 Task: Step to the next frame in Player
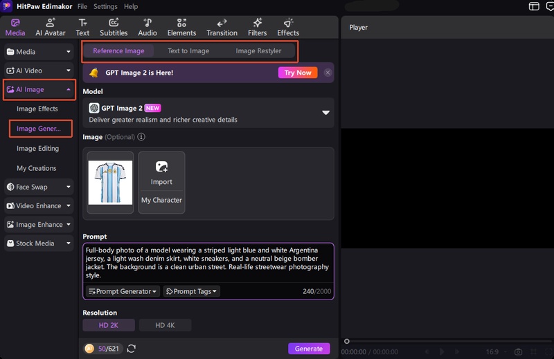(457, 351)
